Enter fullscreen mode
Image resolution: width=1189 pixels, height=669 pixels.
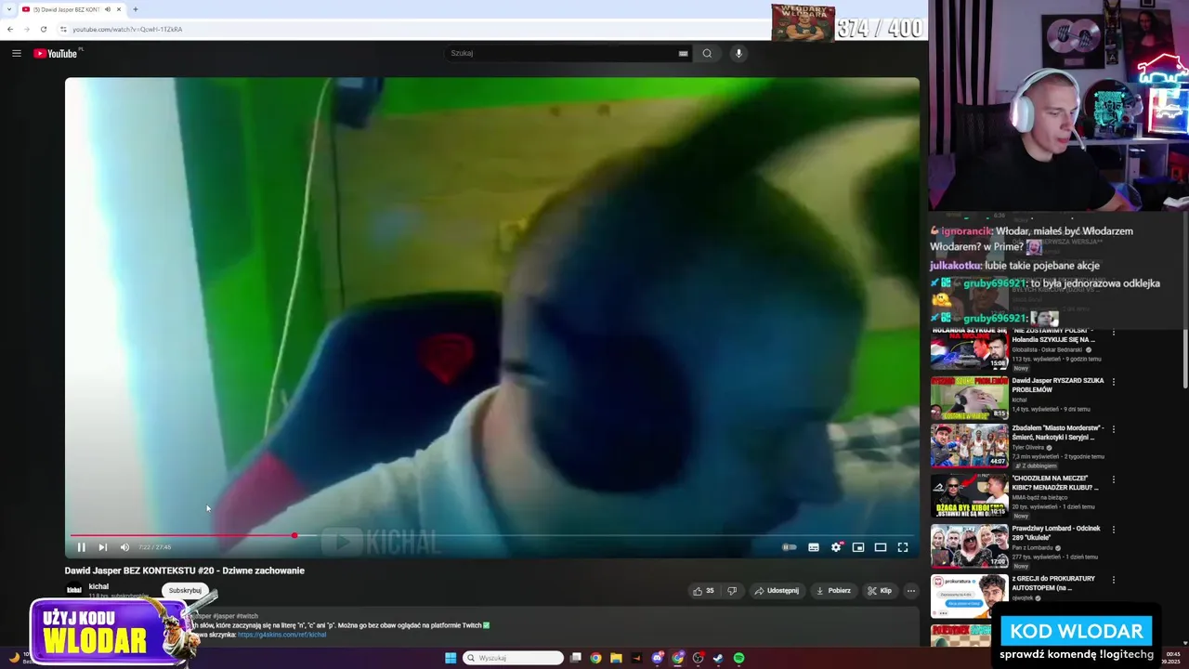click(x=902, y=547)
